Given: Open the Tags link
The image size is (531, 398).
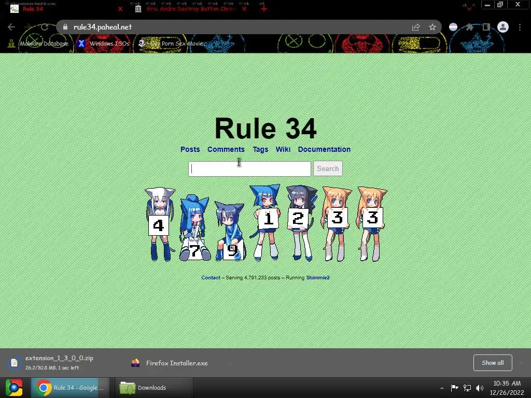Looking at the screenshot, I should 260,149.
